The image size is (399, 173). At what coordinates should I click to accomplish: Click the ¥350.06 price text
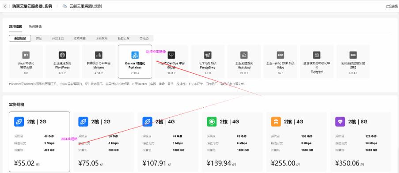[348, 163]
